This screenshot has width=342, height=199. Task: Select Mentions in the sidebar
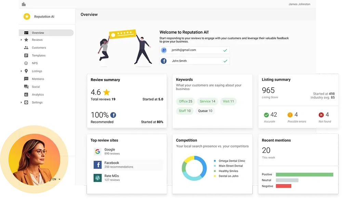38,79
